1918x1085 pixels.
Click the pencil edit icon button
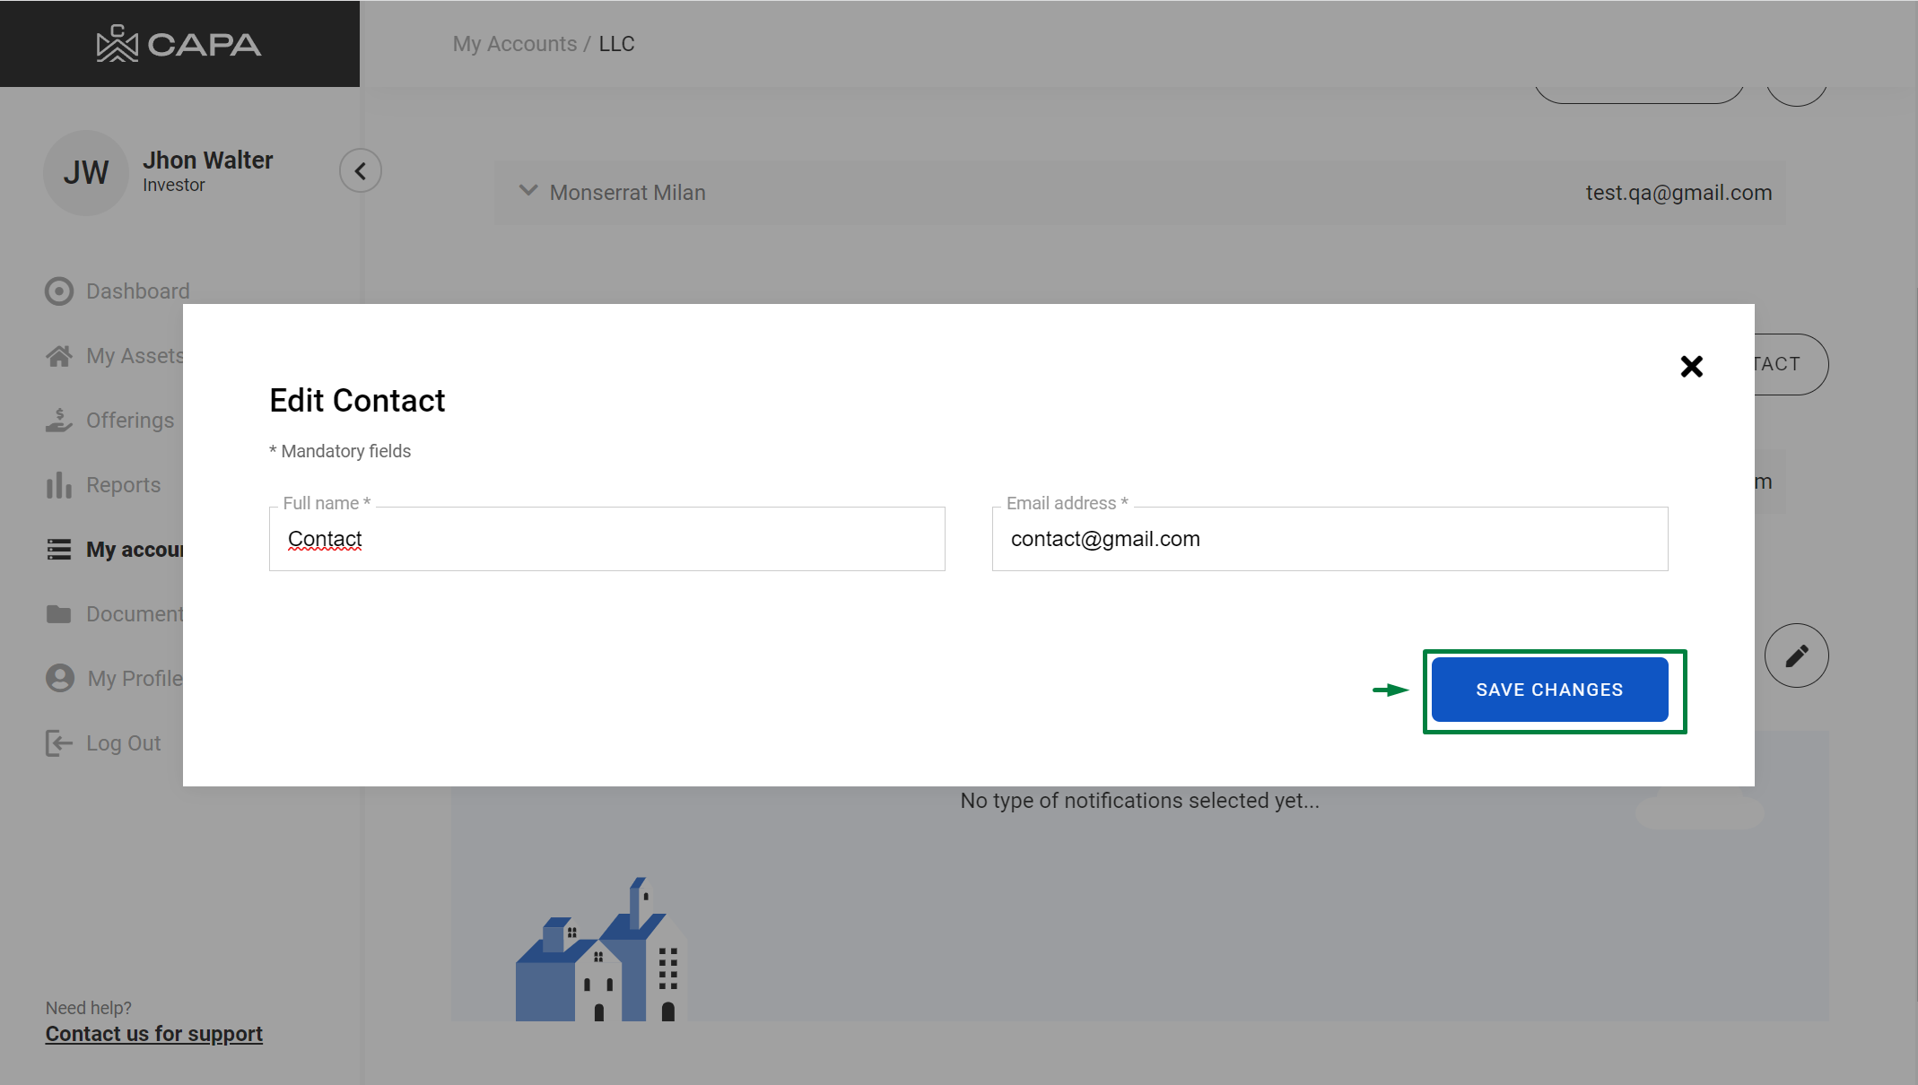[x=1796, y=655]
